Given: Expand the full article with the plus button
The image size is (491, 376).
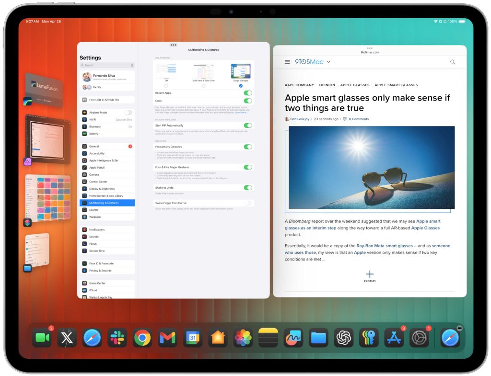Looking at the screenshot, I should point(369,274).
